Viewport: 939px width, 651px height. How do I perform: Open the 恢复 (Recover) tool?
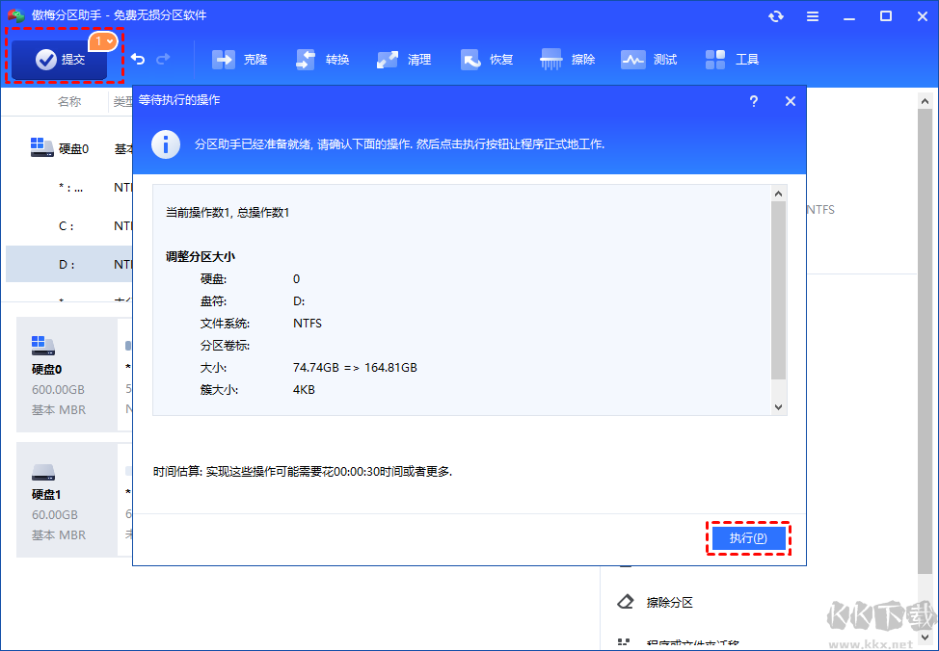coord(487,59)
